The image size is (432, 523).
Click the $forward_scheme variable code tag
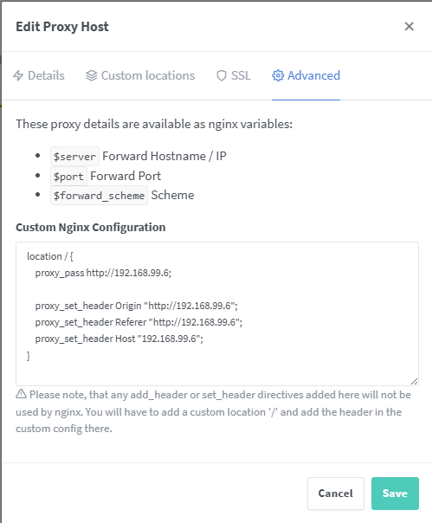(99, 196)
